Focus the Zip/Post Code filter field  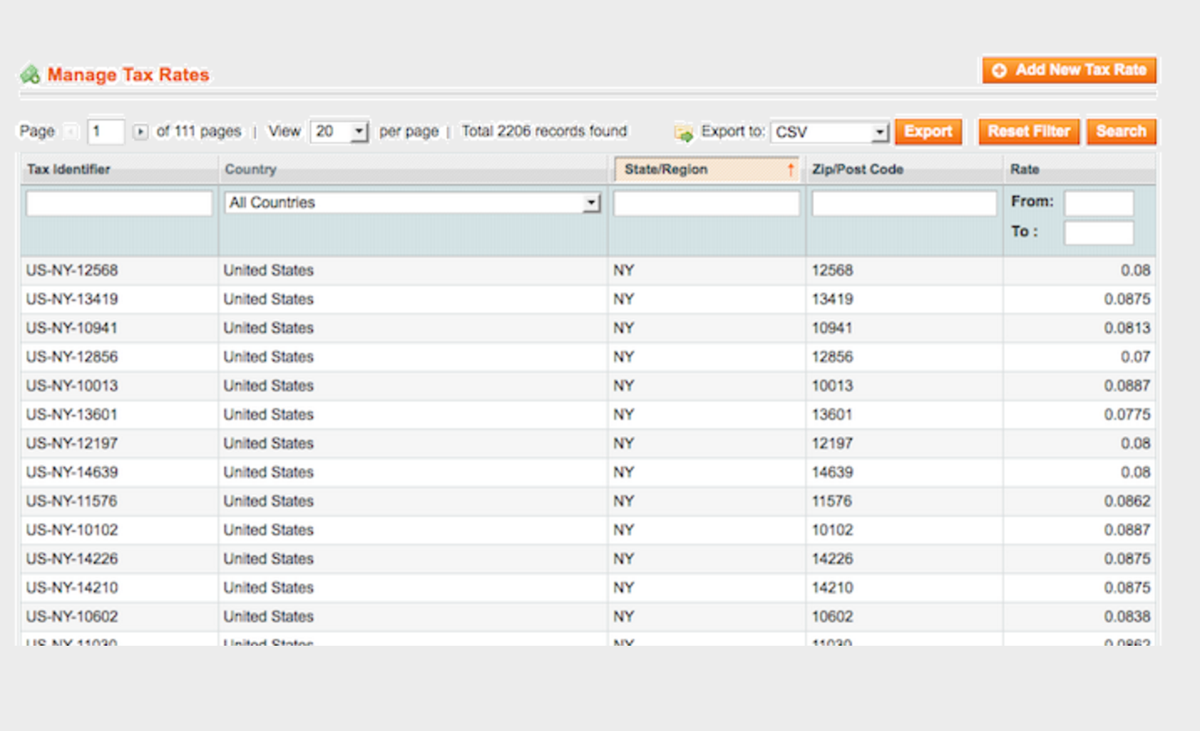click(904, 203)
